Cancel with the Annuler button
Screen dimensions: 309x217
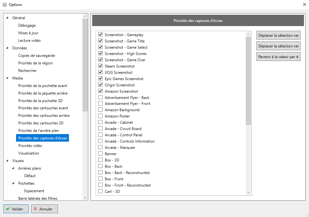click(x=44, y=209)
